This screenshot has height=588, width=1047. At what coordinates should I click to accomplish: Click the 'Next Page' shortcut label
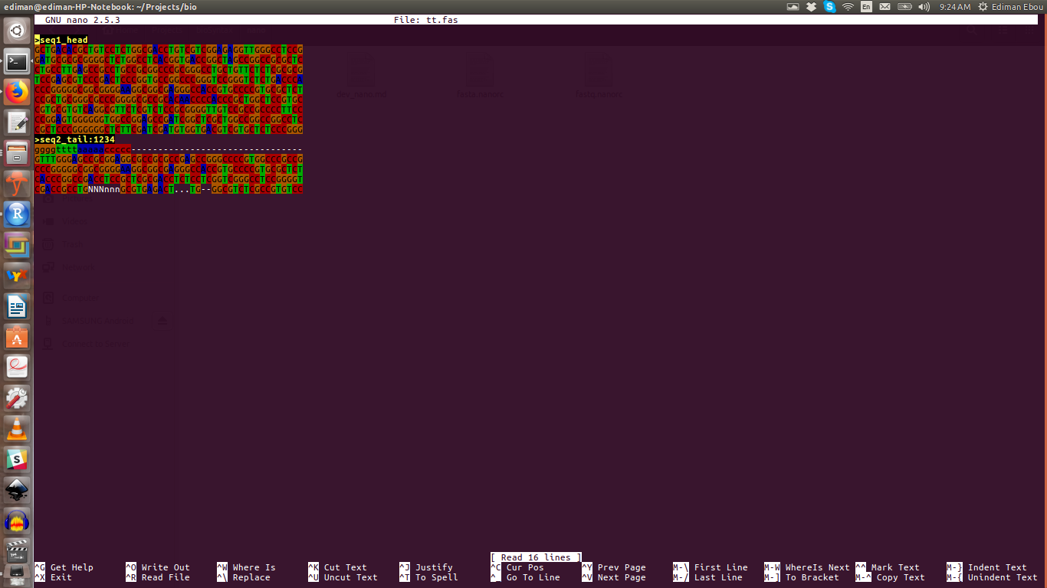(x=622, y=577)
